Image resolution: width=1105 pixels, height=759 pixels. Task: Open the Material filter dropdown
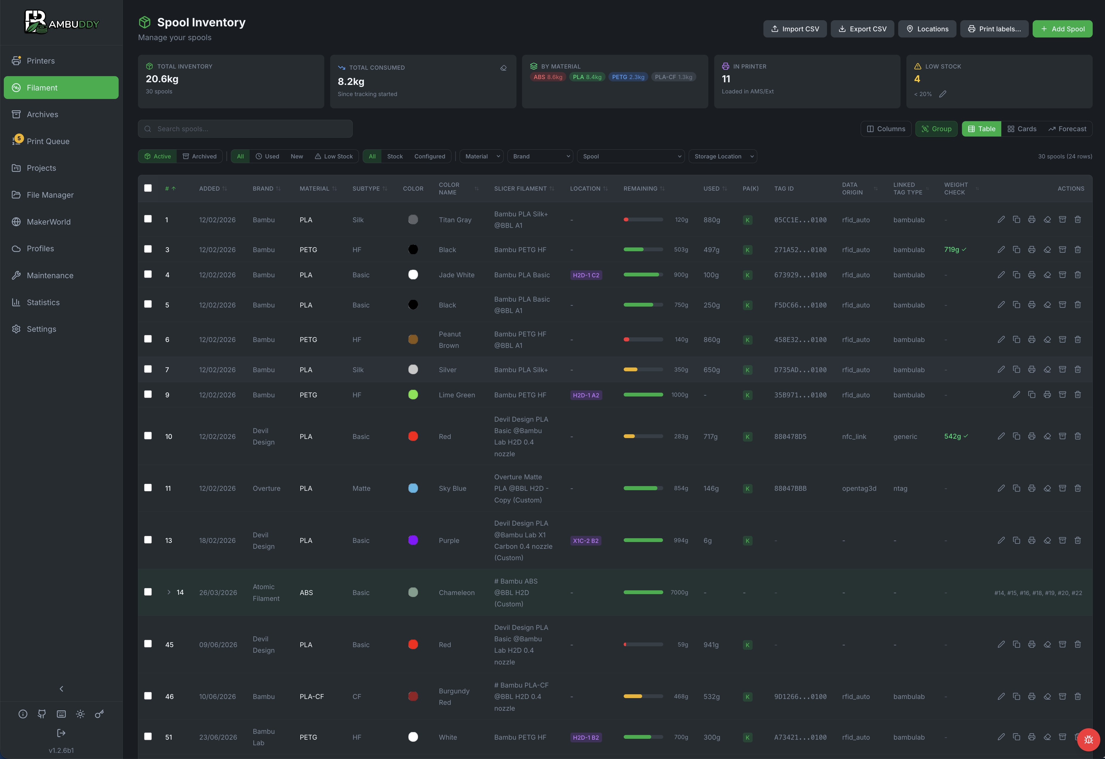tap(481, 156)
